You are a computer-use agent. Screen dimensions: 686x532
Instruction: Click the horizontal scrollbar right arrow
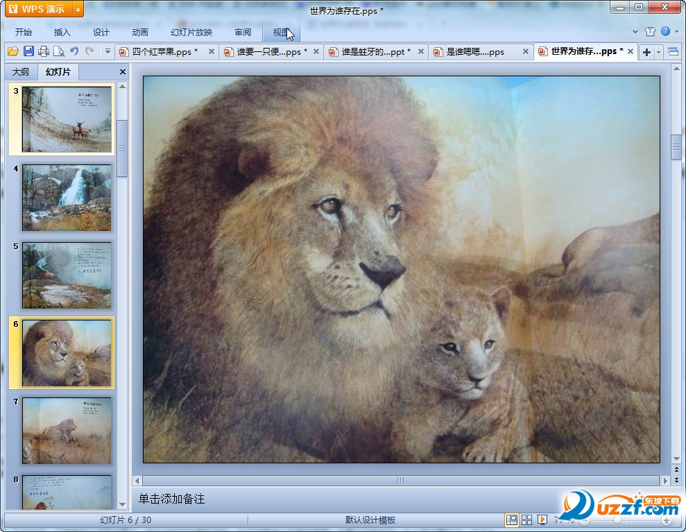pos(665,481)
